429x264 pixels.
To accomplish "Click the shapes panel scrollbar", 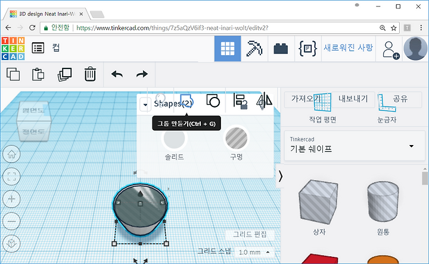I will tap(425, 177).
